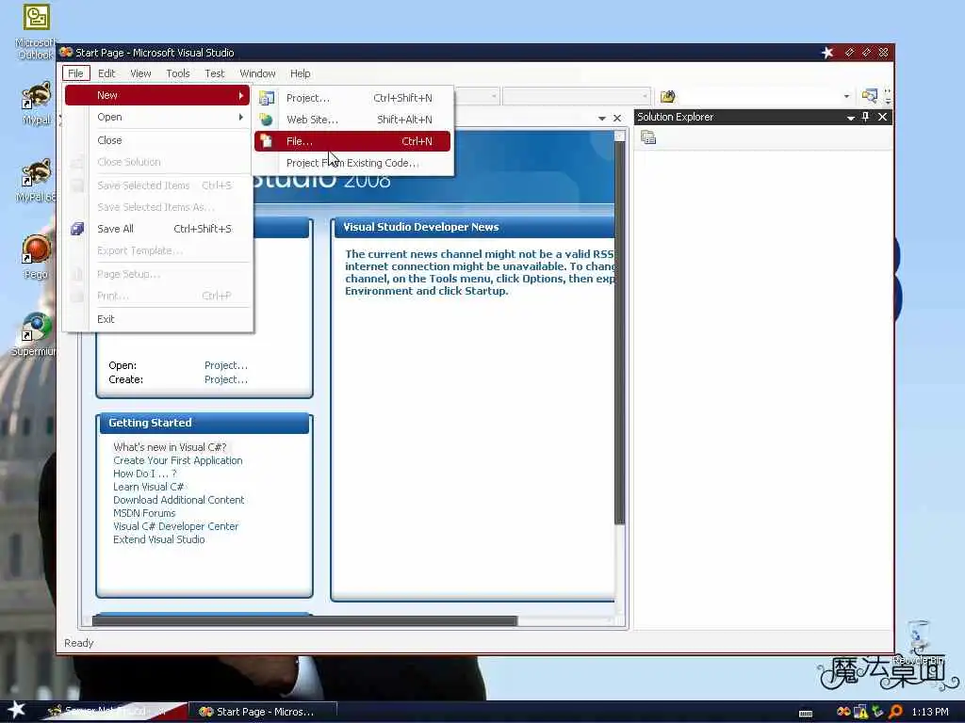Click the Solution Explorer window toolbar icon
965x723 pixels.
click(x=869, y=96)
